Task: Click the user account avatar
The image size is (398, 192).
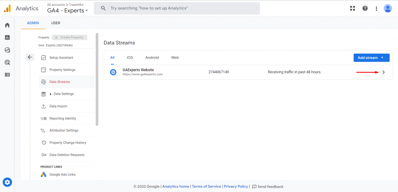Action: (x=388, y=9)
